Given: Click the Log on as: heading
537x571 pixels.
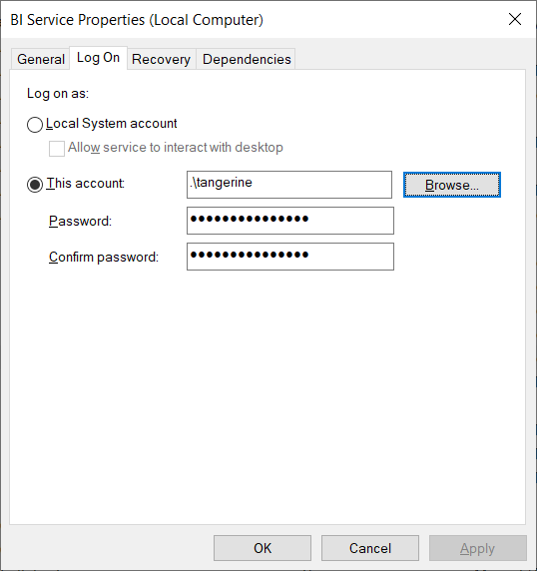Looking at the screenshot, I should 58,94.
